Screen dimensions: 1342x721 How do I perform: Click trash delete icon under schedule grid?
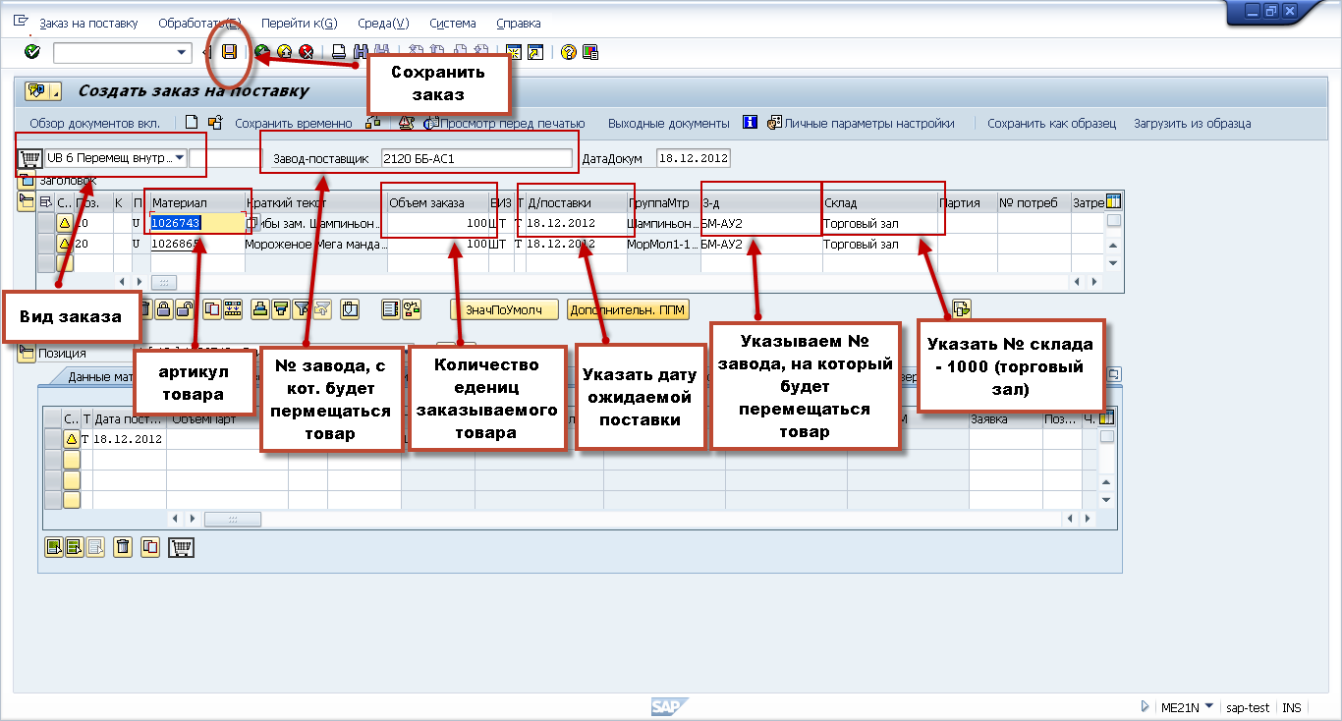click(122, 547)
